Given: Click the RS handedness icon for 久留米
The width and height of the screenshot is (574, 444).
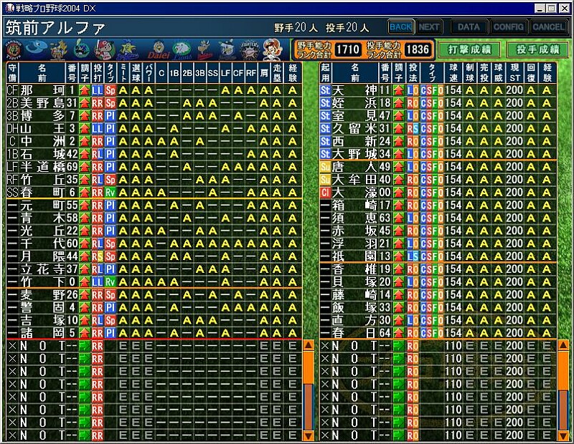Looking at the screenshot, I should coord(413,129).
